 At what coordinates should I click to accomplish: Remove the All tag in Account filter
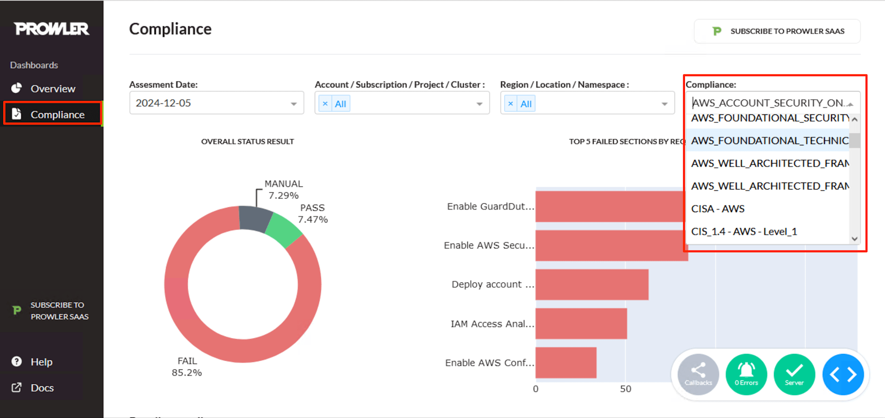pyautogui.click(x=325, y=103)
